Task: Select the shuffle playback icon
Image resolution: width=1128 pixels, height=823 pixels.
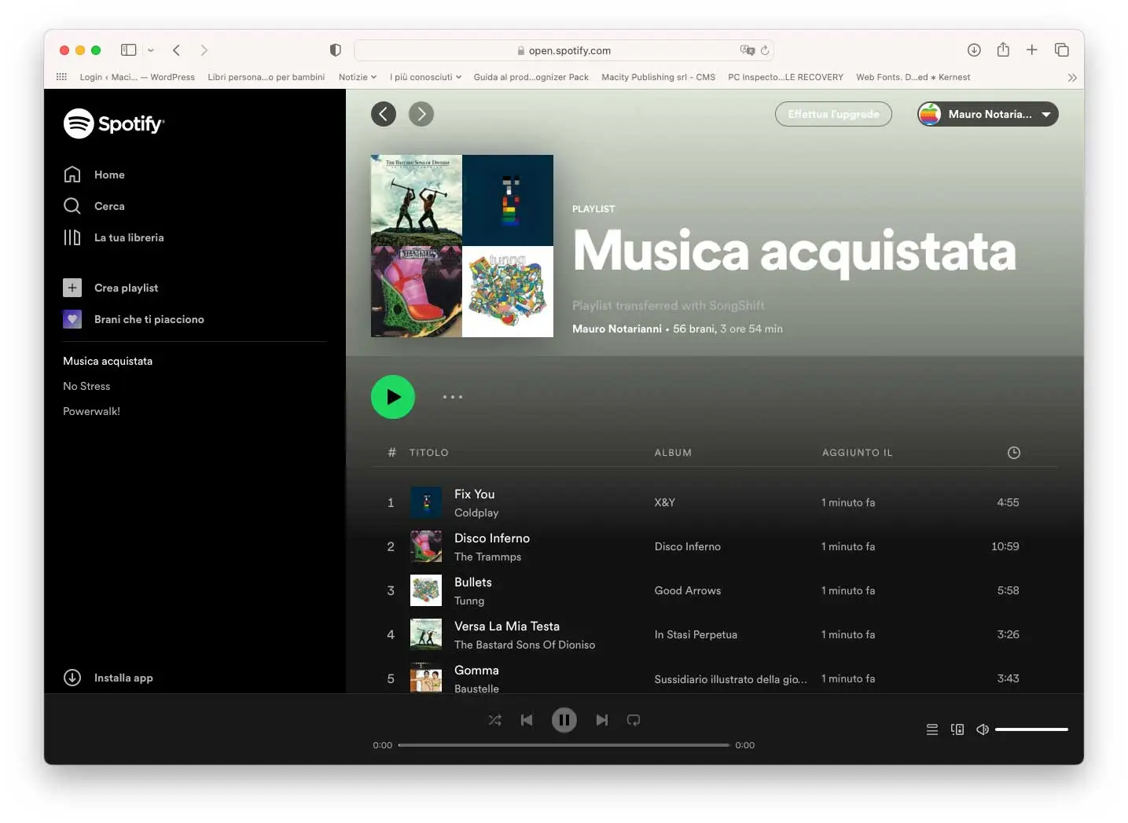Action: pyautogui.click(x=494, y=720)
